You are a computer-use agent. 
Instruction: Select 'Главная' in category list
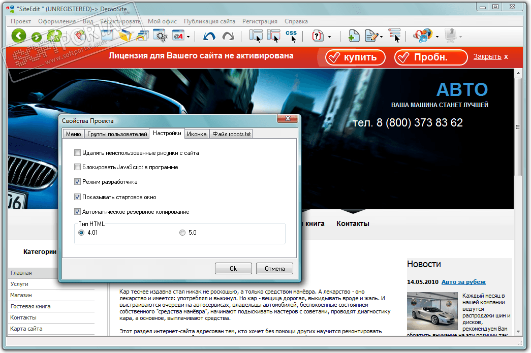(x=21, y=273)
